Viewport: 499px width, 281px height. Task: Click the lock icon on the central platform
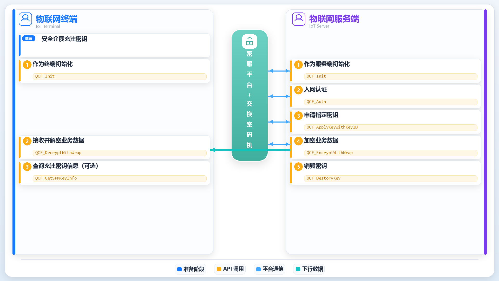point(249,41)
